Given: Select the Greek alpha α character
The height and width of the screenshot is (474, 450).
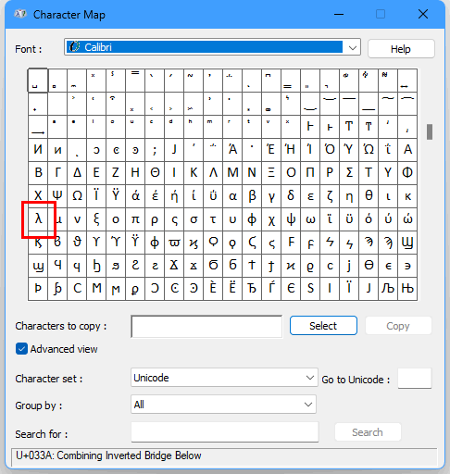Looking at the screenshot, I should [x=232, y=196].
